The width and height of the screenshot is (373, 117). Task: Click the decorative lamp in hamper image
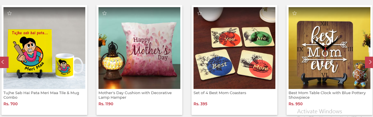113,61
